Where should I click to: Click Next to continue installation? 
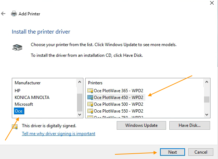(173, 152)
